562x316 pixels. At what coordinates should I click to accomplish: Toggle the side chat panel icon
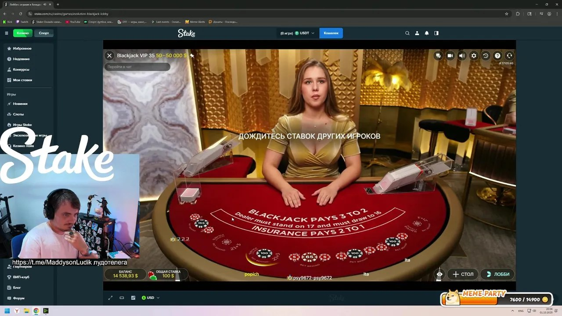(436, 33)
